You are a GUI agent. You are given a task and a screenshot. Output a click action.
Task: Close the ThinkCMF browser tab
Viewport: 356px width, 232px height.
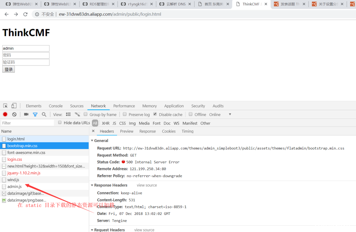pyautogui.click(x=266, y=4)
